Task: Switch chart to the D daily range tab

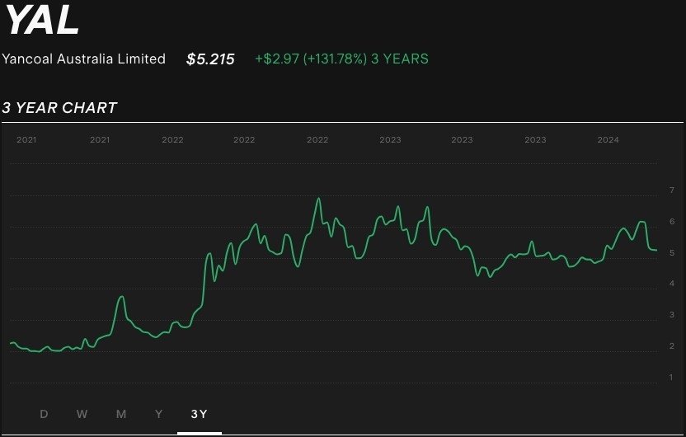Action: tap(44, 414)
